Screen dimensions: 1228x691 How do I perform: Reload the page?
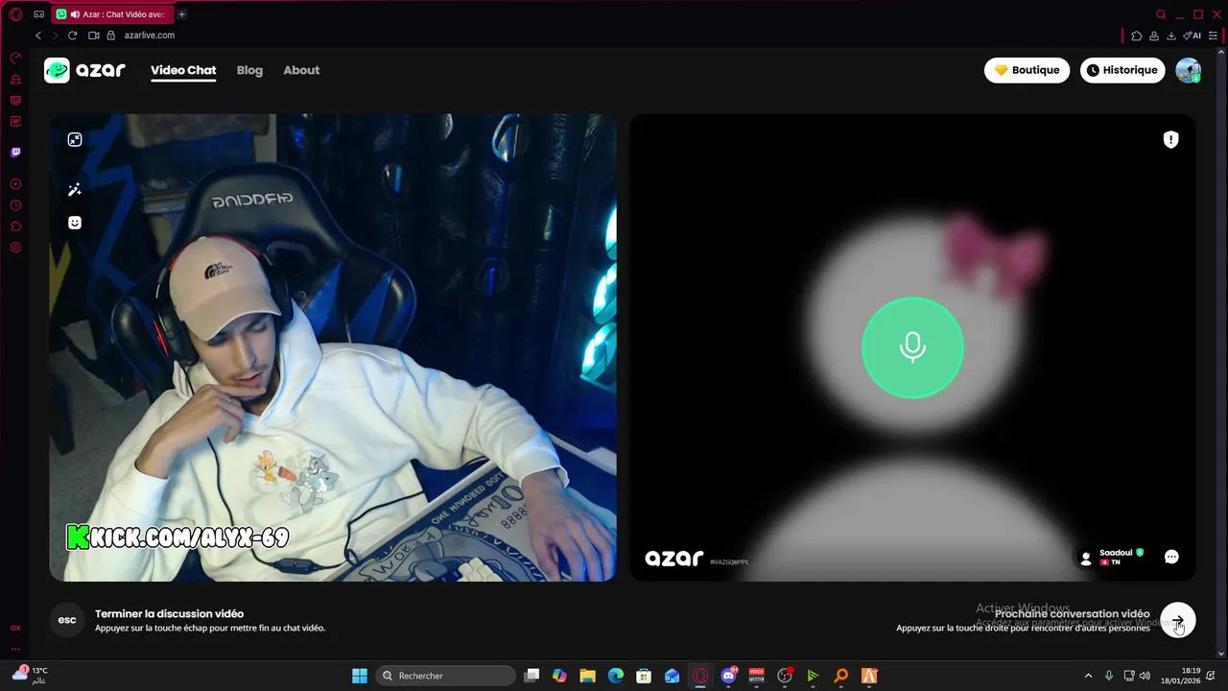coord(72,36)
